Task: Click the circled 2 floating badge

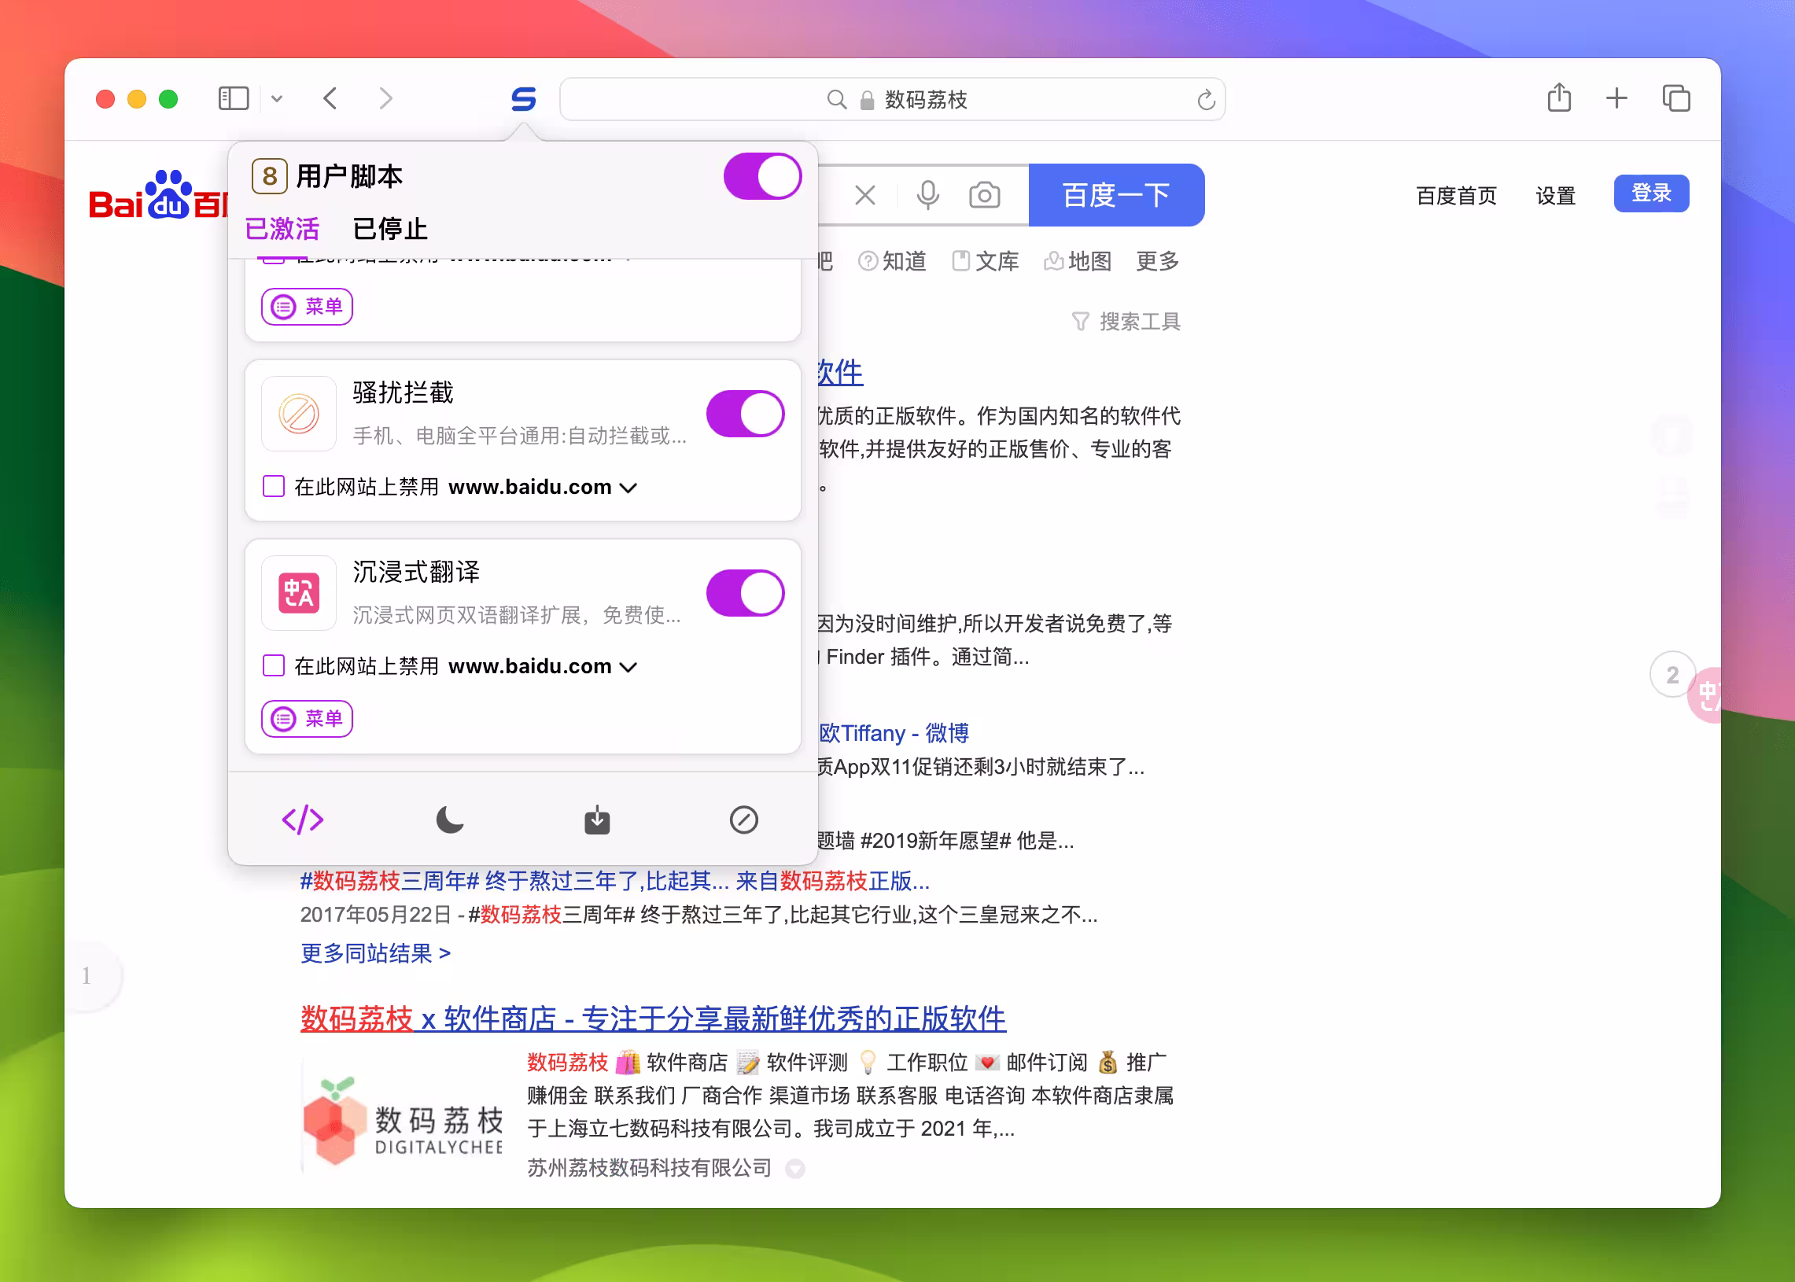Action: [x=1672, y=675]
